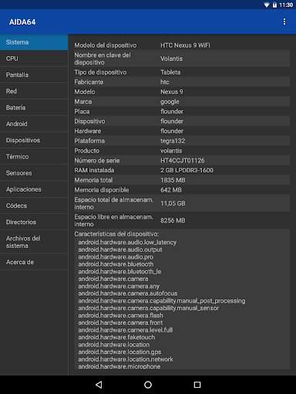
Task: Select android.hardware.faketouch entry
Action: (x=116, y=337)
